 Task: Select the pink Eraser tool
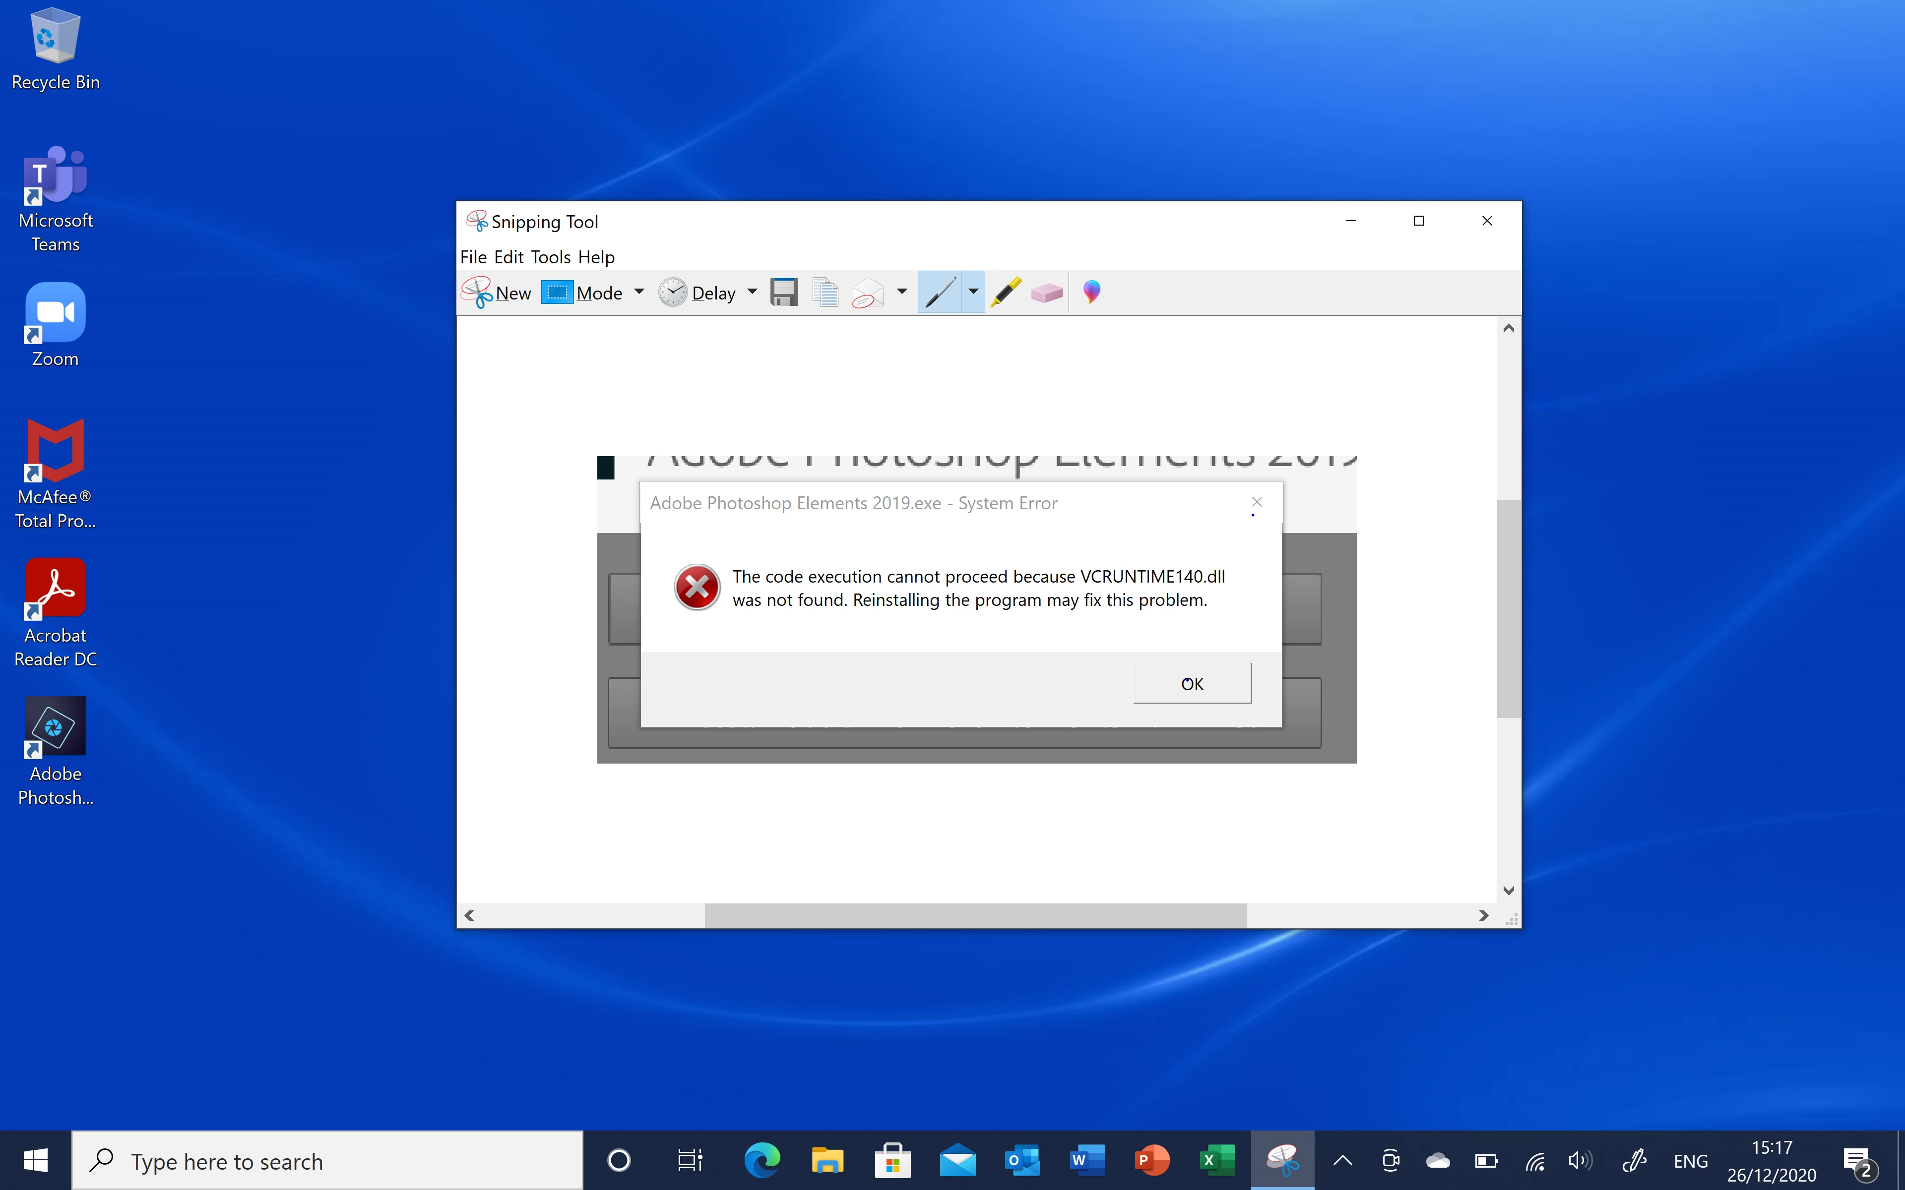coord(1046,293)
